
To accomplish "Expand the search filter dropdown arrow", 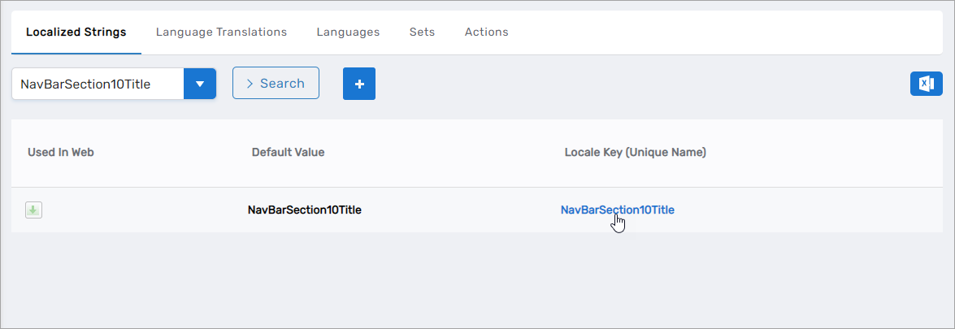I will (200, 84).
